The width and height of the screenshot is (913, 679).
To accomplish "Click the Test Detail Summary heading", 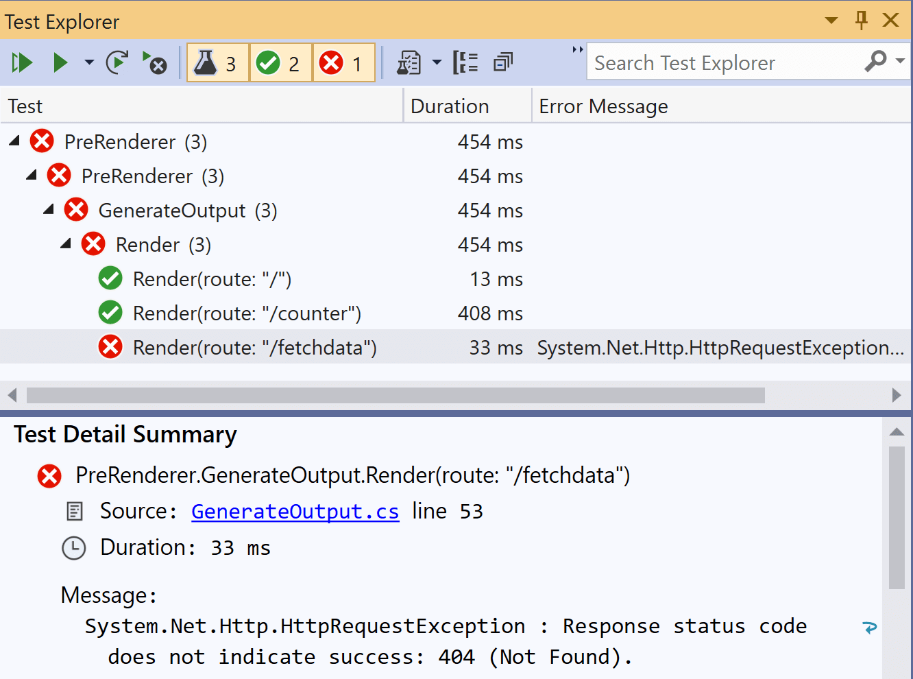I will coord(125,435).
